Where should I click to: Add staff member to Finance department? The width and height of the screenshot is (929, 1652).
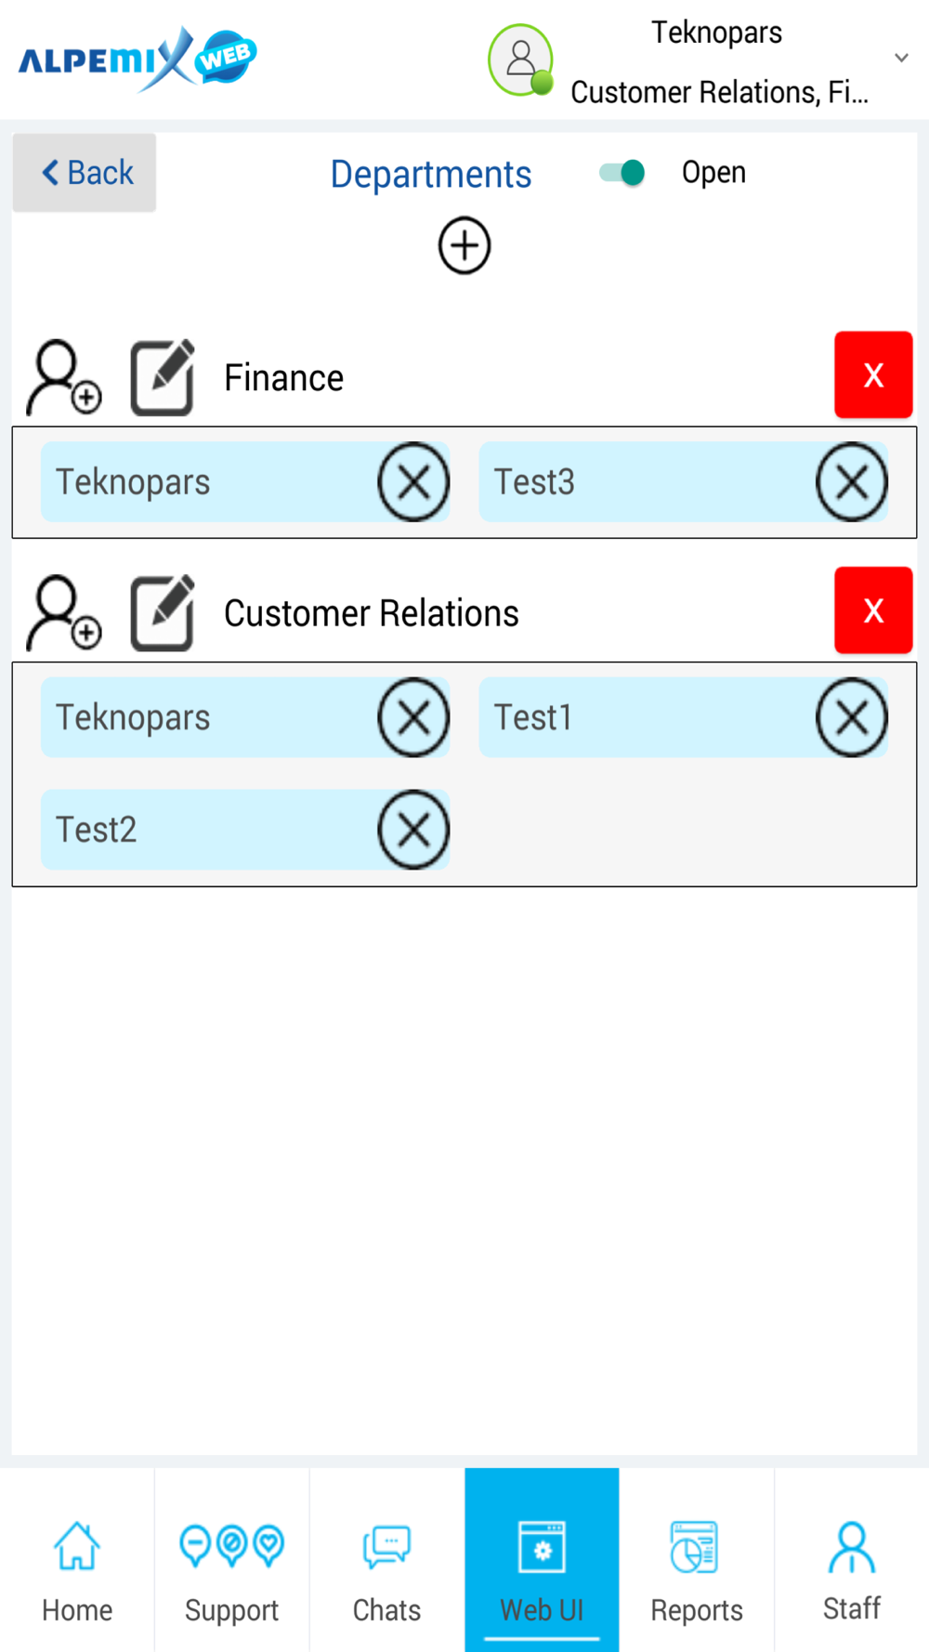coord(63,377)
